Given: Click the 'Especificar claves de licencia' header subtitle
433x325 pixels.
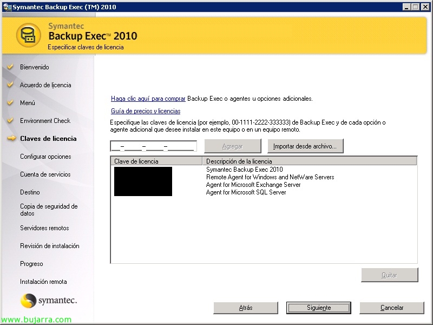Looking at the screenshot, I should tap(86, 47).
